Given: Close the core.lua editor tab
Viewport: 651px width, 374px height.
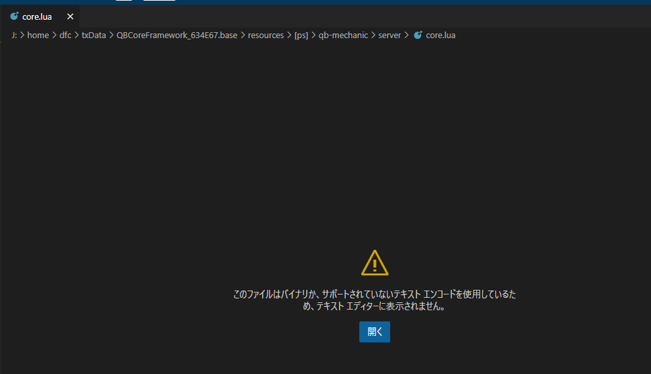Looking at the screenshot, I should point(70,16).
